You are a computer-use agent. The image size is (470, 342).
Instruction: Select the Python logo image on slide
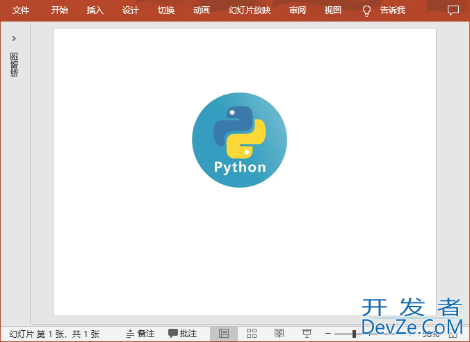(x=239, y=140)
